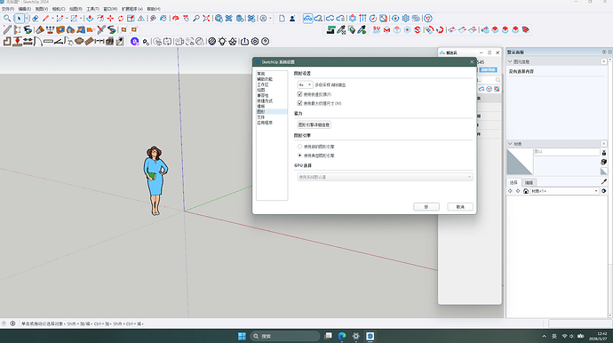This screenshot has height=343, width=613.
Task: Collapse the 材质 panel section
Action: click(x=510, y=144)
